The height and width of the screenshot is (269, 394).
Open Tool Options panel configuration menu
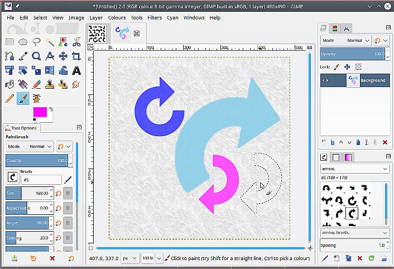[79, 128]
